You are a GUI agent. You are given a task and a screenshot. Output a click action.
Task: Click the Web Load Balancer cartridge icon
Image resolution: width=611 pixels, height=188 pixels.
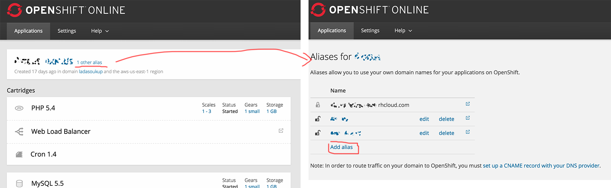tap(19, 132)
